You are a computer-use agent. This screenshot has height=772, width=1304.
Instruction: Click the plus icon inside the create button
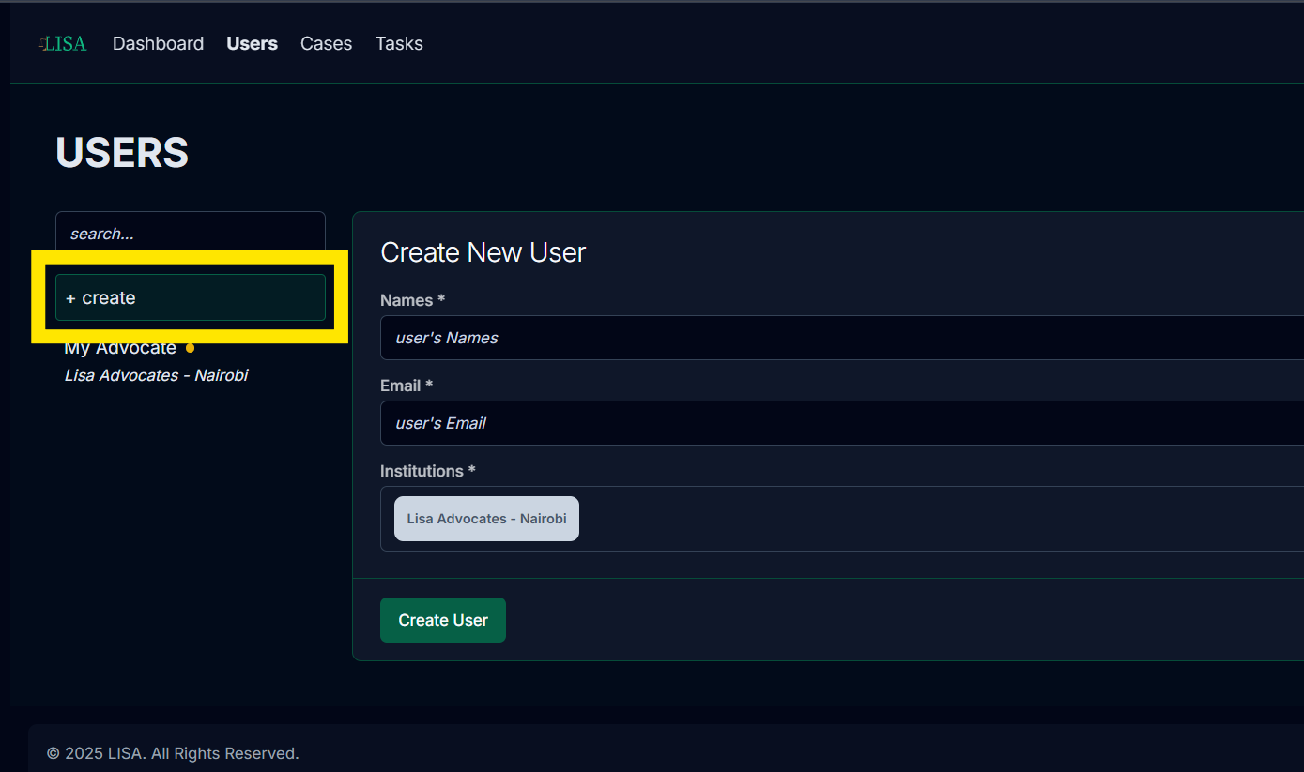[72, 297]
